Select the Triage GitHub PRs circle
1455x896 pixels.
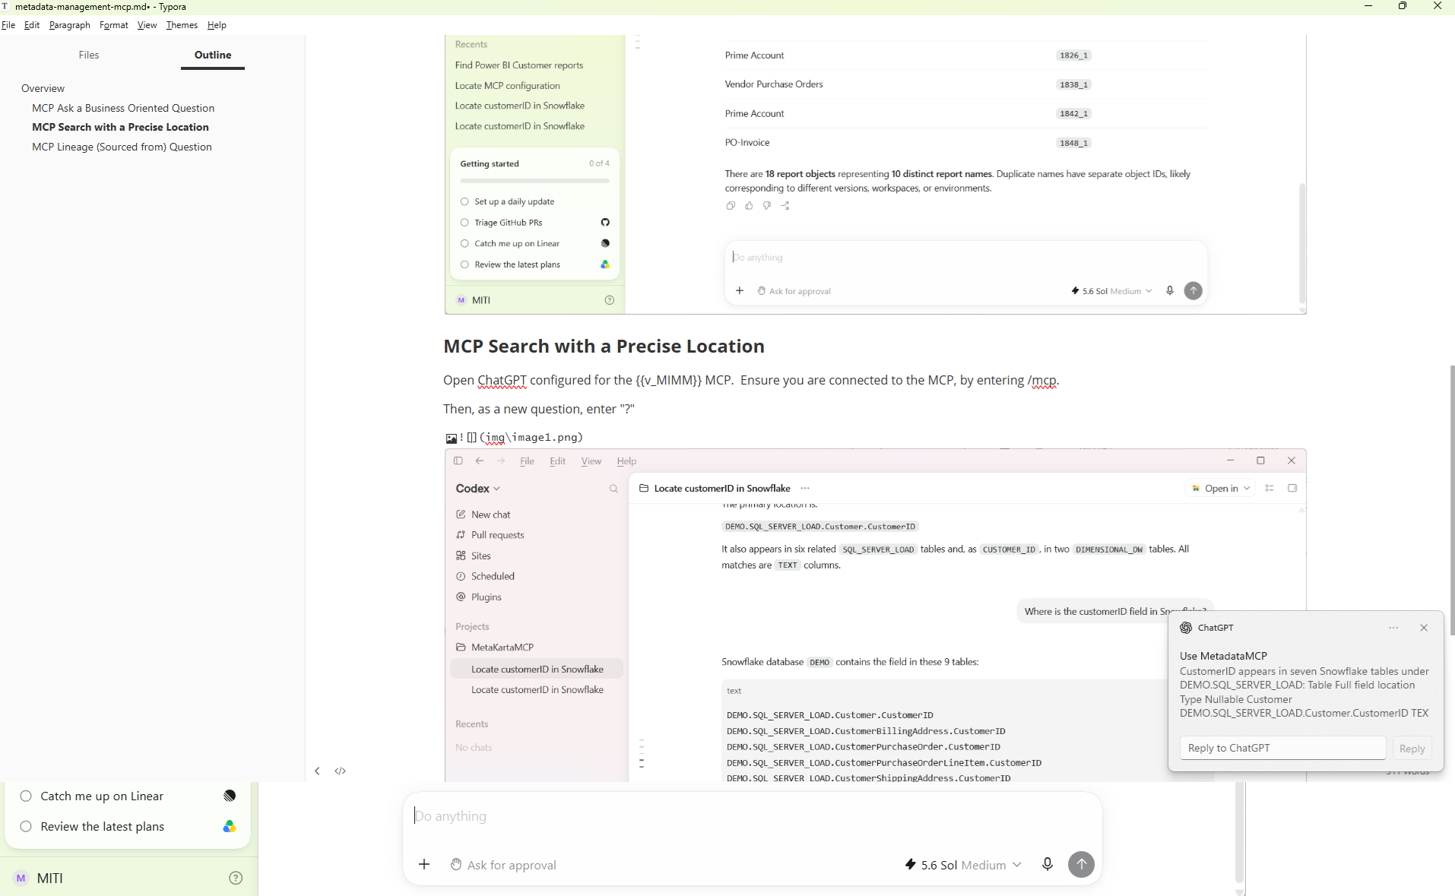pyautogui.click(x=464, y=223)
